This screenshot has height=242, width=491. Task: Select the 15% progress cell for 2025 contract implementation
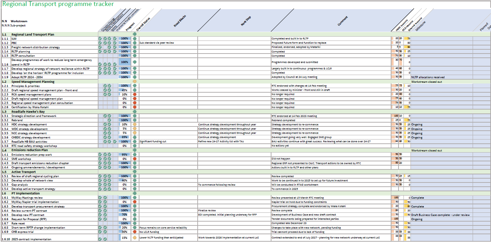pyautogui.click(x=124, y=238)
